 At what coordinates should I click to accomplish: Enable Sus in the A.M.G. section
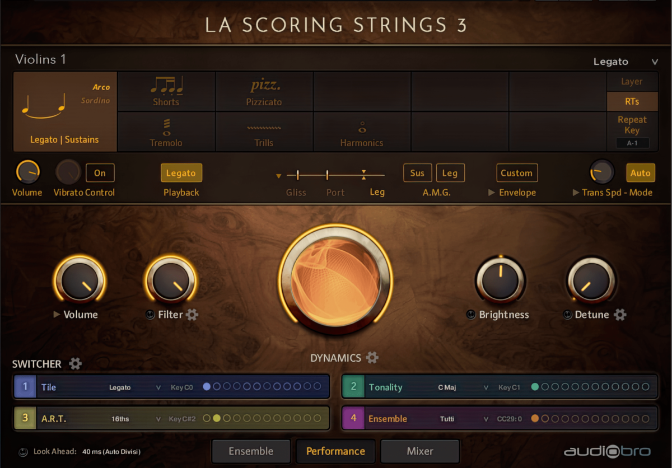[417, 172]
